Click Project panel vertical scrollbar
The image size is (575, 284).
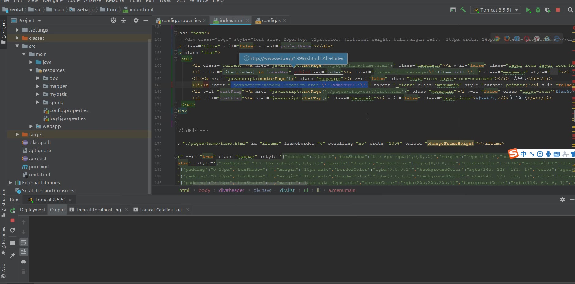point(149,116)
